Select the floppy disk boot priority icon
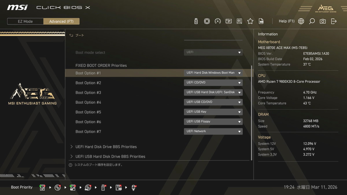Viewport: 347px width, 195px height. click(x=119, y=187)
